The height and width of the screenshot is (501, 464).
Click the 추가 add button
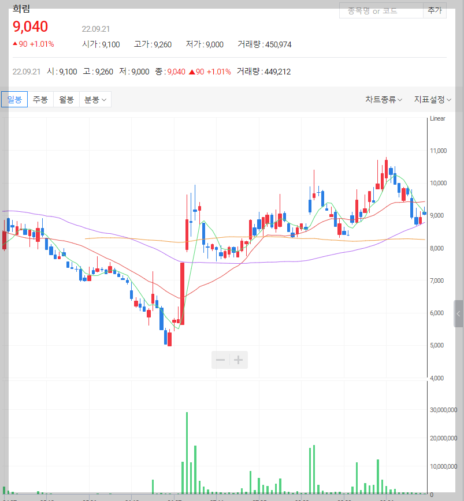click(435, 10)
